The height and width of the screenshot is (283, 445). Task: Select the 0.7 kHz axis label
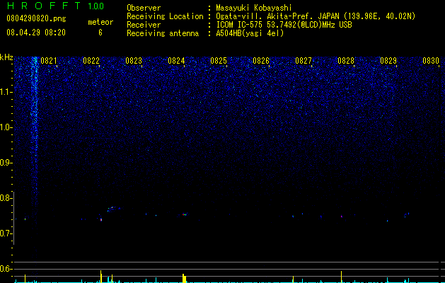[x=6, y=233]
